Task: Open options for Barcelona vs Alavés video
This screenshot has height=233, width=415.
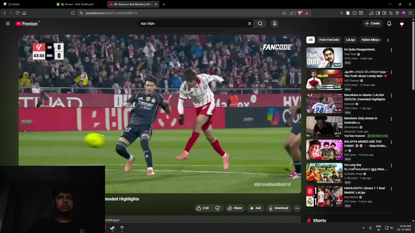Action: pos(391,95)
